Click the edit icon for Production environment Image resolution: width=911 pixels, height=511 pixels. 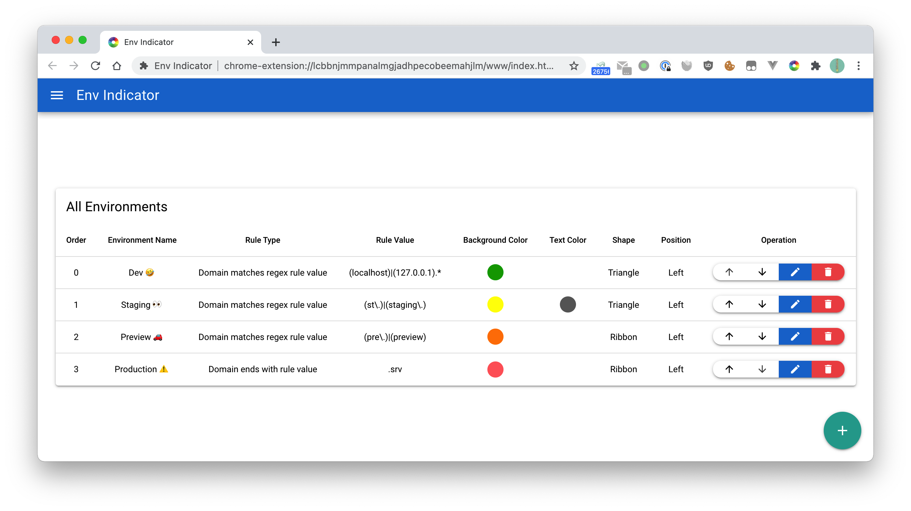coord(795,368)
